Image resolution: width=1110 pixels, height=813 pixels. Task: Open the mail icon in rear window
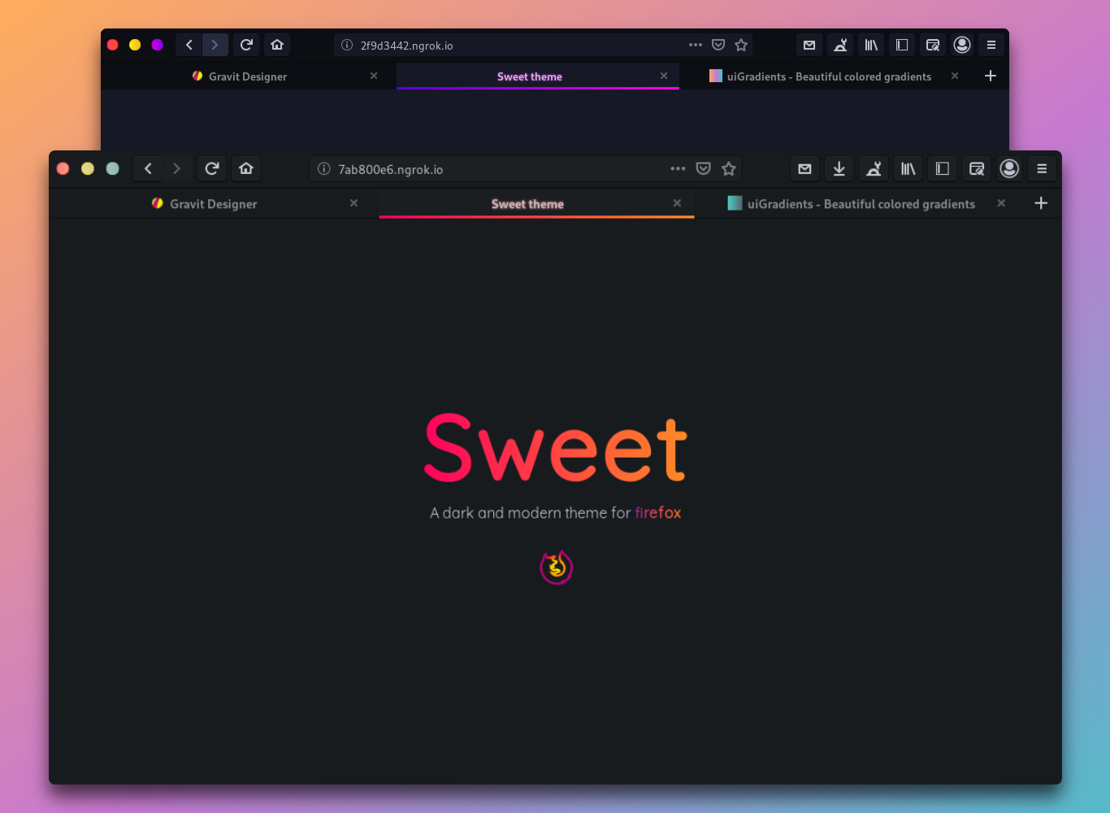[x=809, y=45]
